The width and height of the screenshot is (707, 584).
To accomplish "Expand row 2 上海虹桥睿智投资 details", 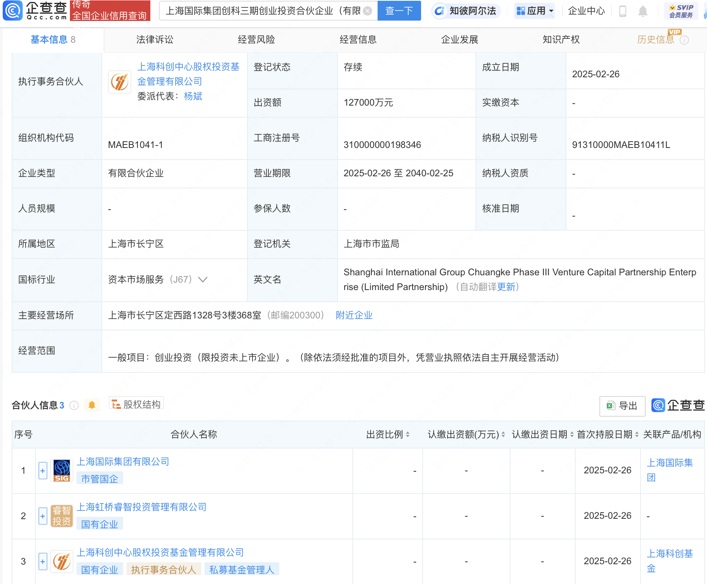I will pos(43,516).
